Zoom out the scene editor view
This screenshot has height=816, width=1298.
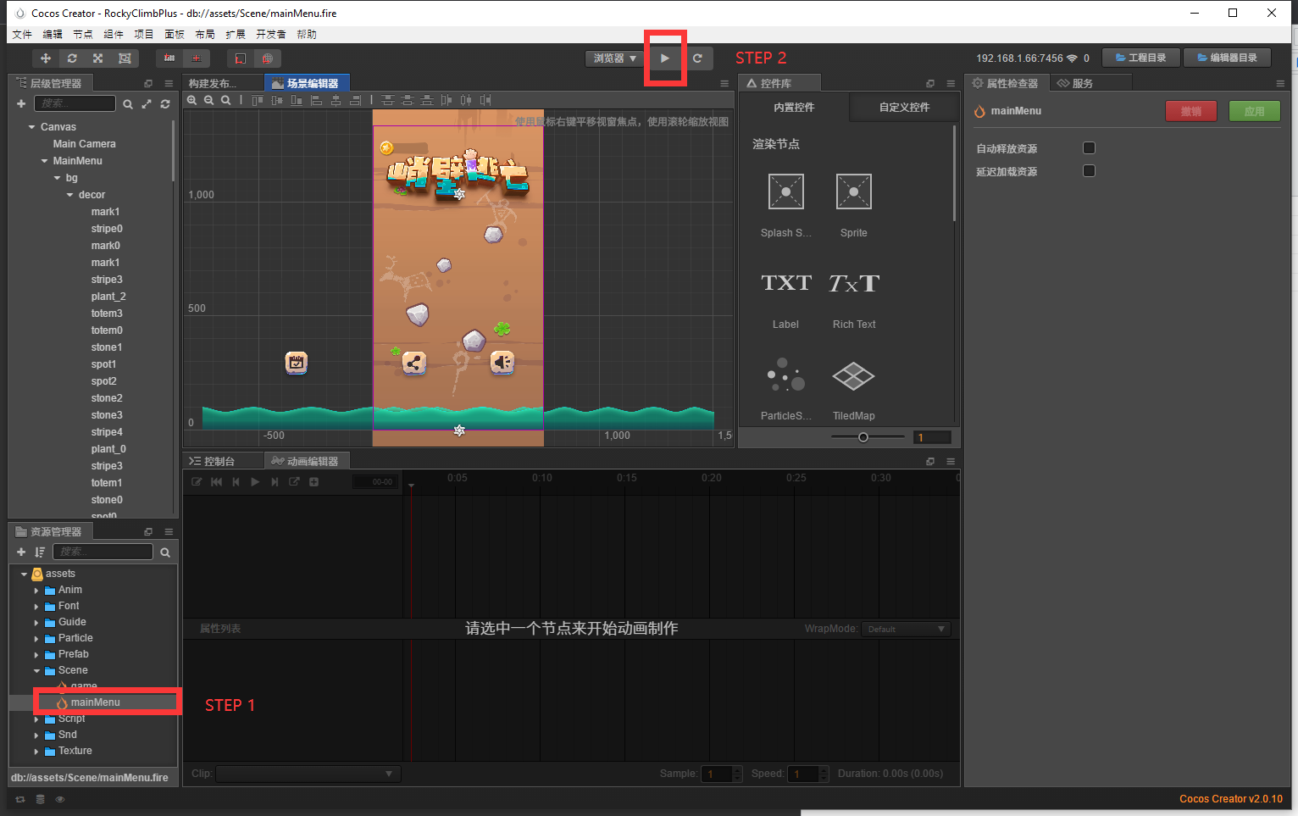[x=208, y=100]
